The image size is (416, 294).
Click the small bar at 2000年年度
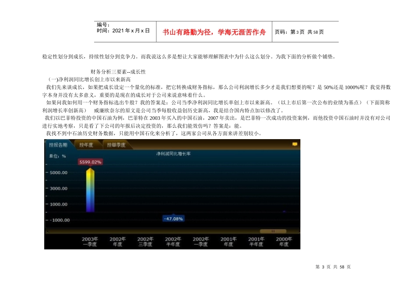[x=284, y=211]
